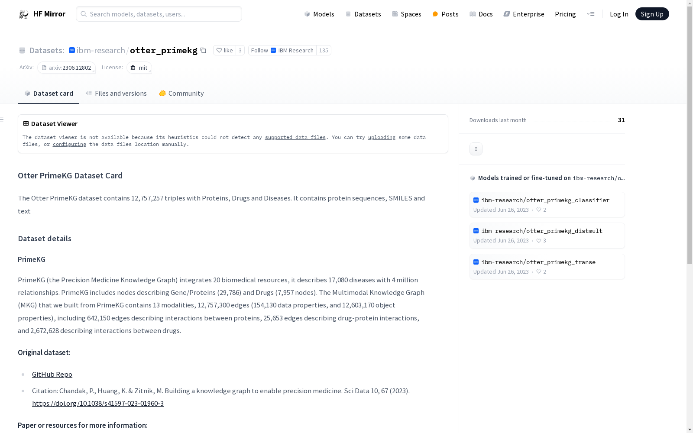Click the Models trained or fine-tuned heading
Screen dimensions: 693x433
[547, 178]
